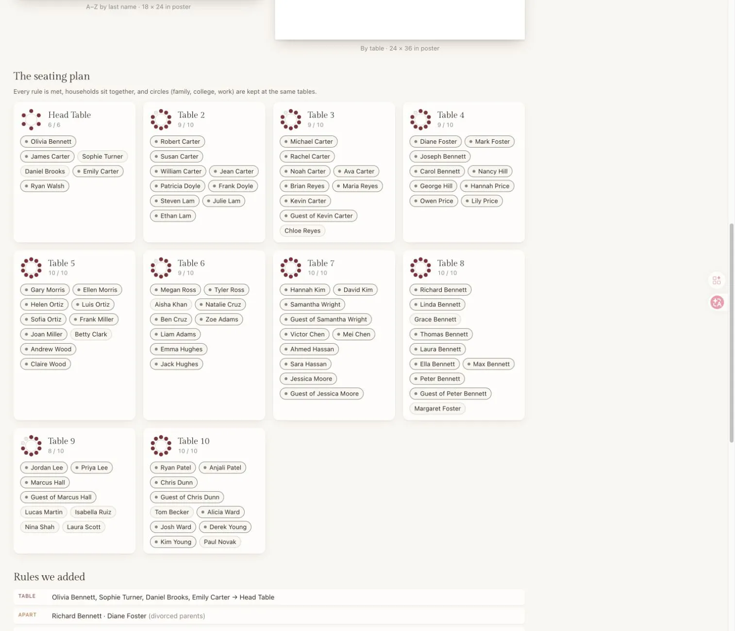Select the Olivia Bennett guest chip
The width and height of the screenshot is (735, 631).
click(x=48, y=142)
